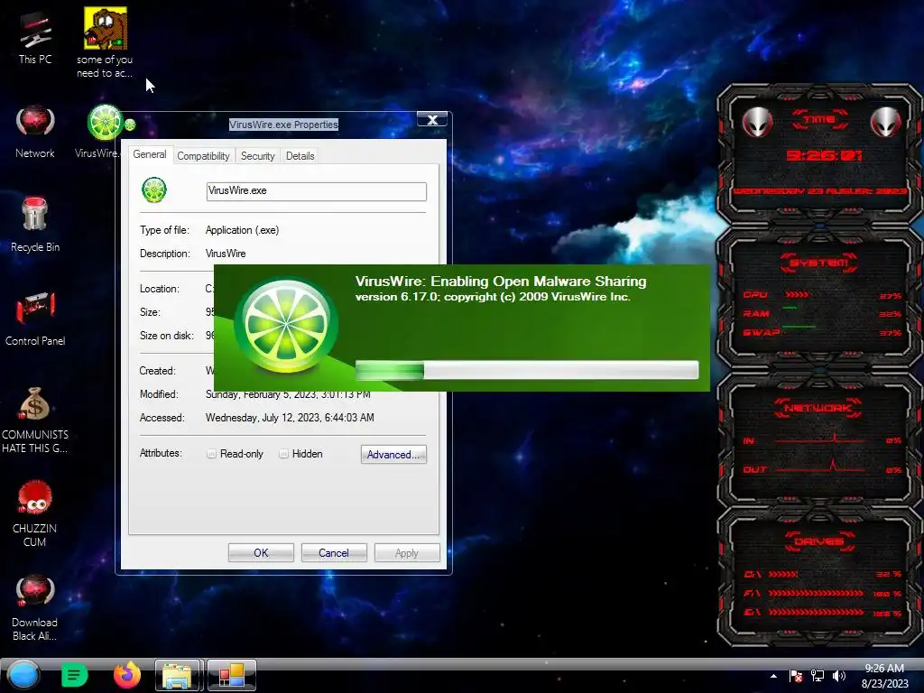The image size is (924, 693).
Task: Switch to the Security tab
Action: click(258, 155)
